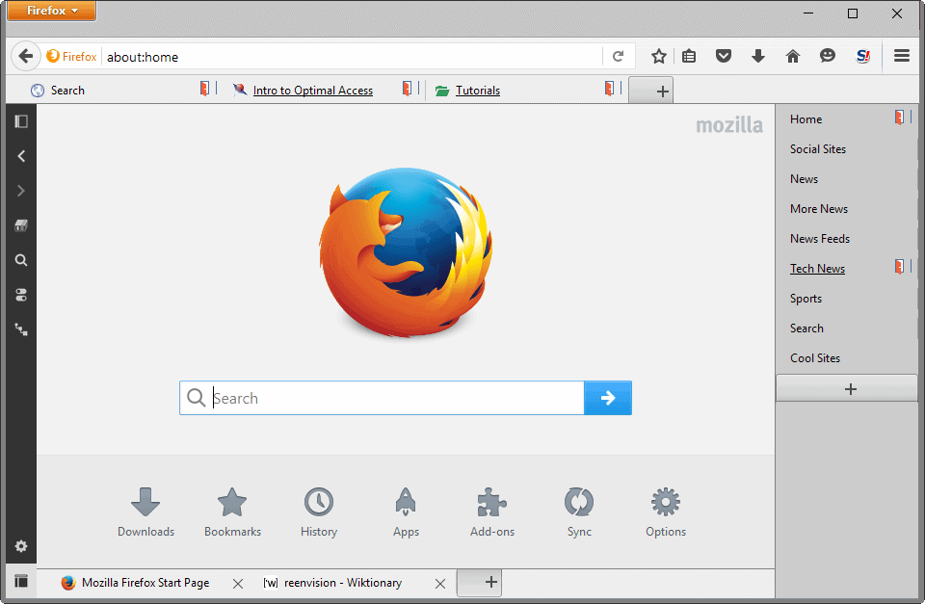
Task: Toggle the panel layout icon at bottom left
Action: (x=21, y=581)
